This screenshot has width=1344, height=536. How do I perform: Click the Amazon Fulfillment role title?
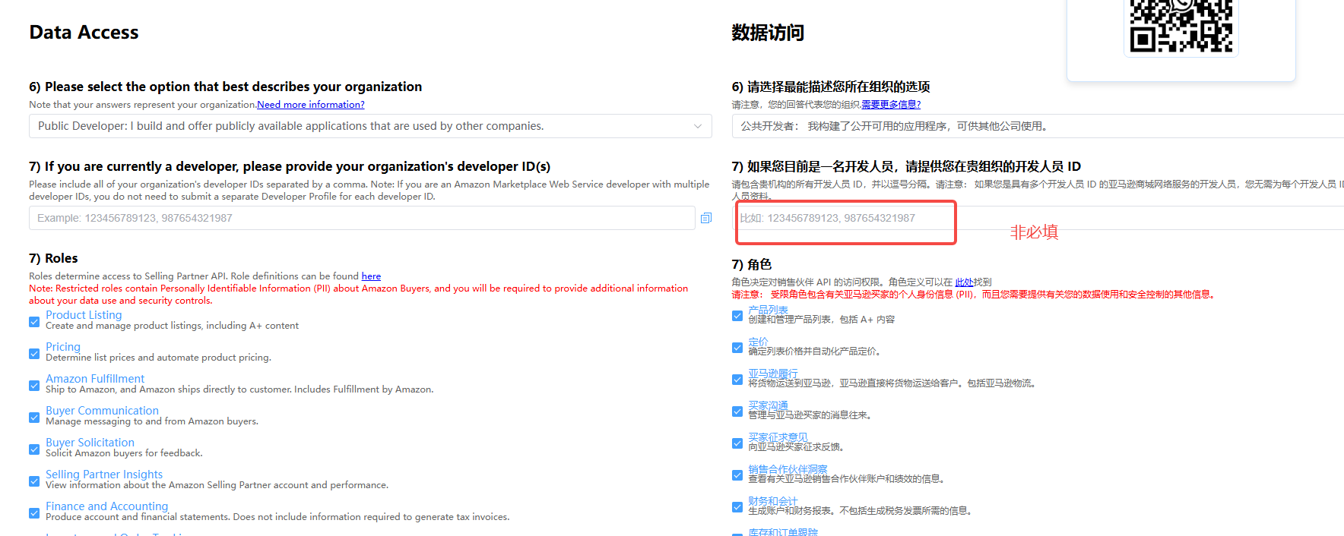(x=95, y=379)
